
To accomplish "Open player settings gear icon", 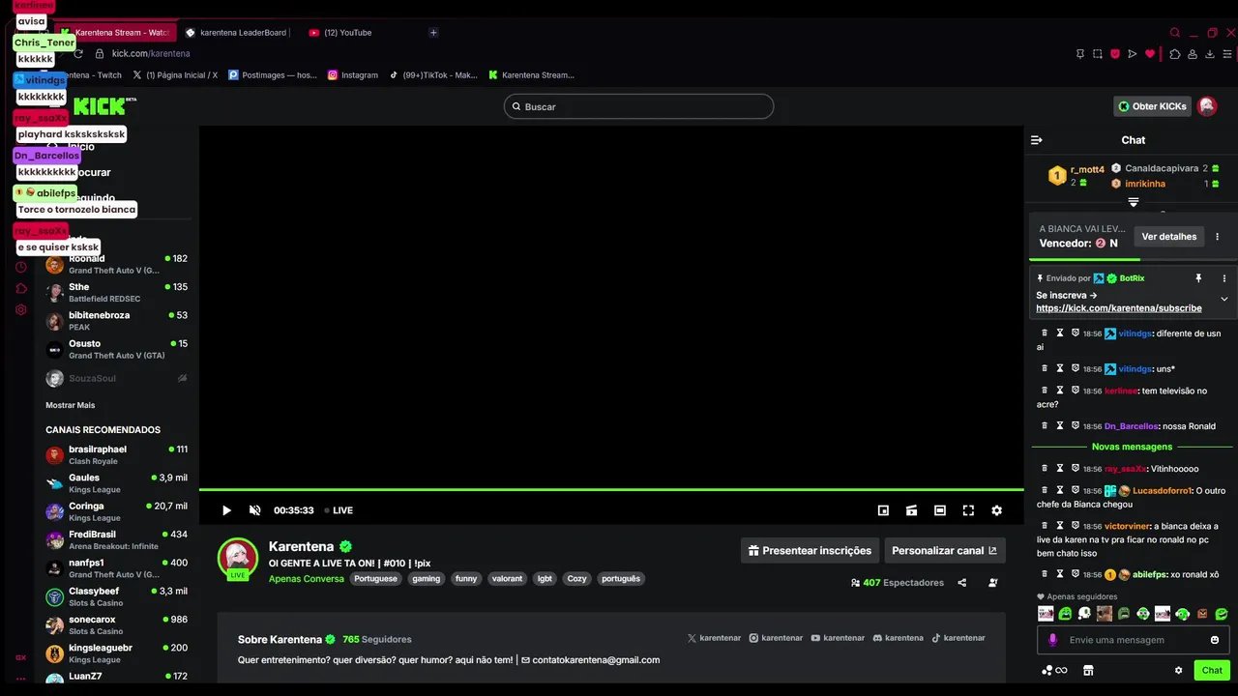I will 997,510.
